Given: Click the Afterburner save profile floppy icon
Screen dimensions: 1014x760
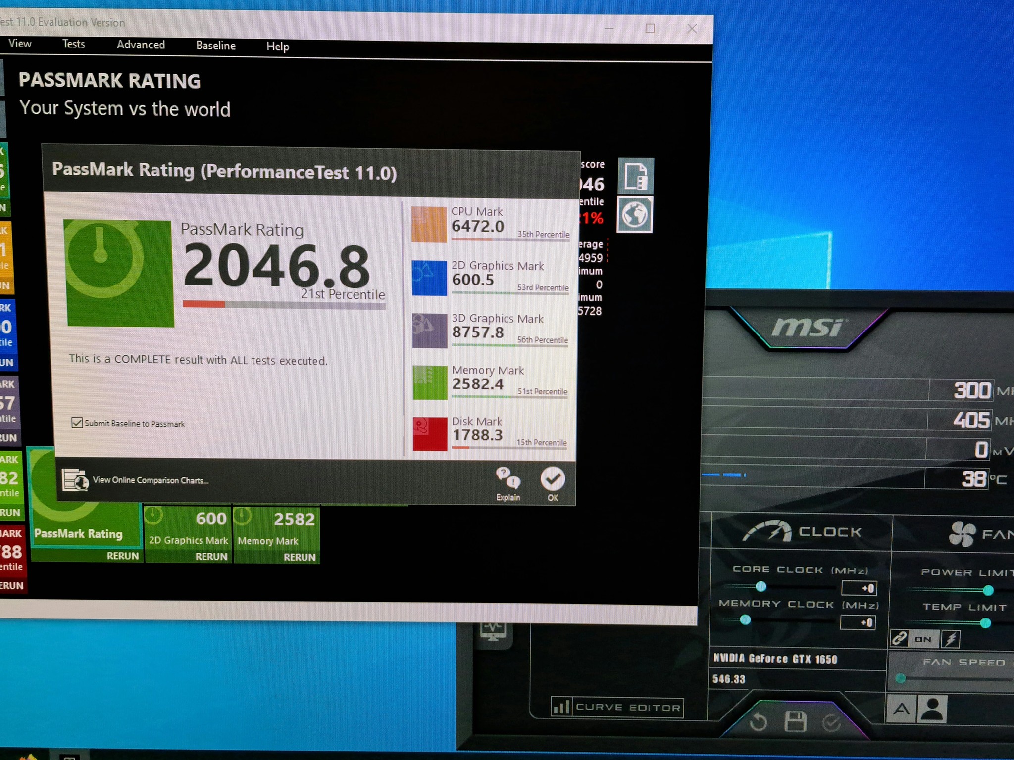Looking at the screenshot, I should pyautogui.click(x=796, y=721).
